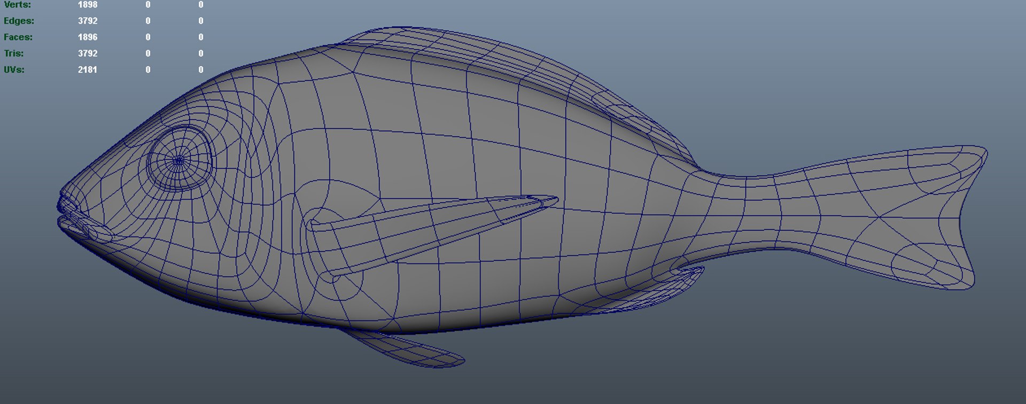Click the Faces label in the HUD
1026x404 pixels.
(x=18, y=37)
